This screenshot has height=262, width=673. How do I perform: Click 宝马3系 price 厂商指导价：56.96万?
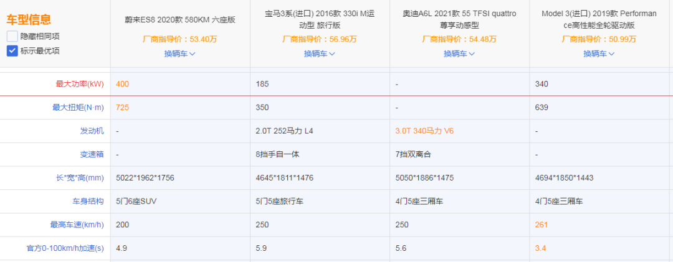320,39
